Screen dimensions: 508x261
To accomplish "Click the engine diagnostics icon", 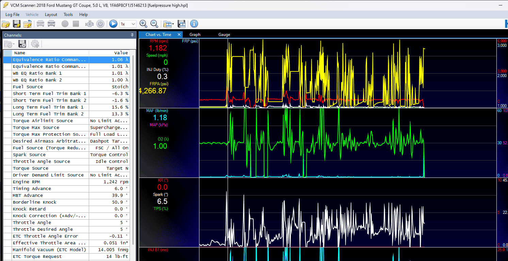I will point(89,24).
